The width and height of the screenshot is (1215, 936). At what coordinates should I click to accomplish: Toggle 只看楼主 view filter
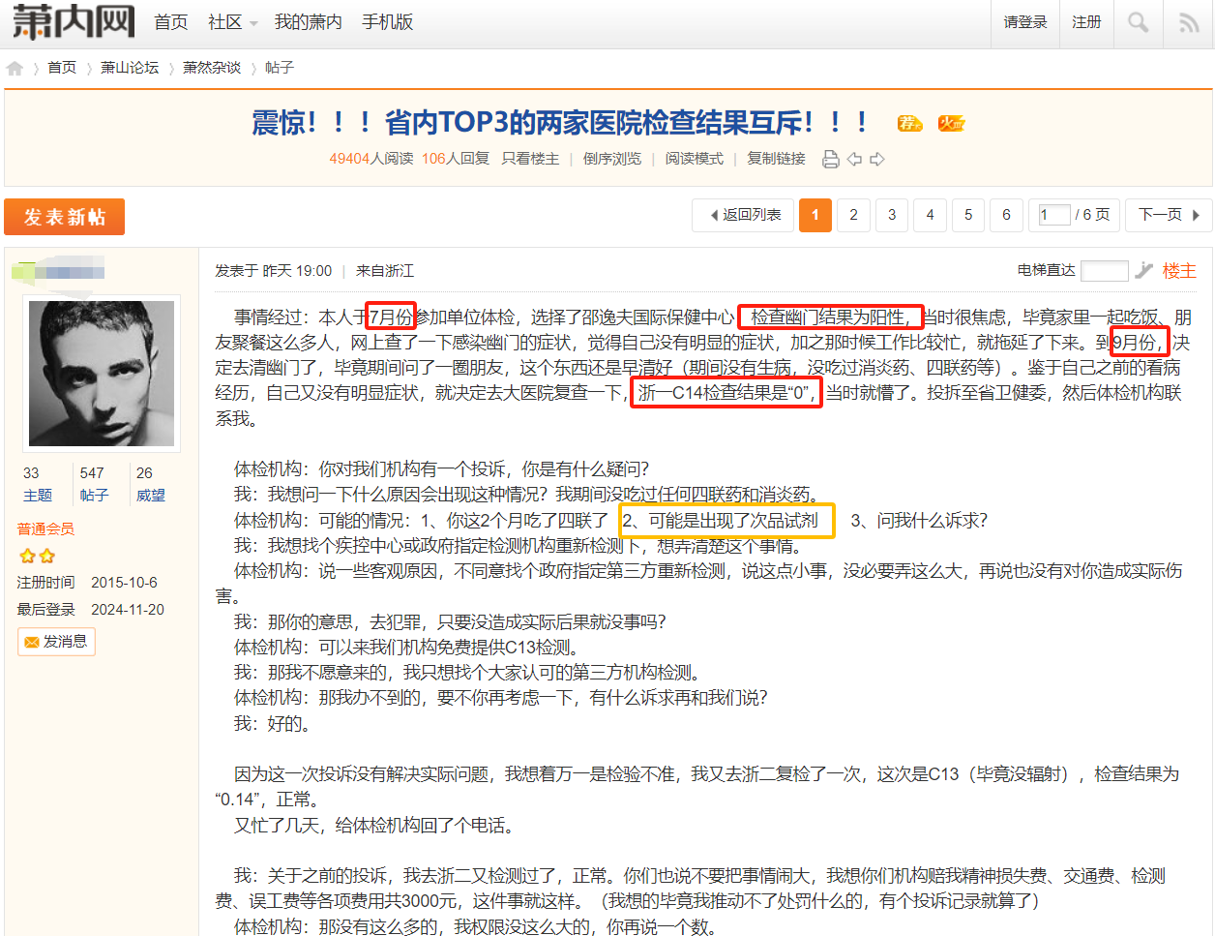click(530, 159)
